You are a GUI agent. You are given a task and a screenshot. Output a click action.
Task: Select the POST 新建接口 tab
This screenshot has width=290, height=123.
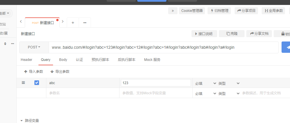pos(42,23)
